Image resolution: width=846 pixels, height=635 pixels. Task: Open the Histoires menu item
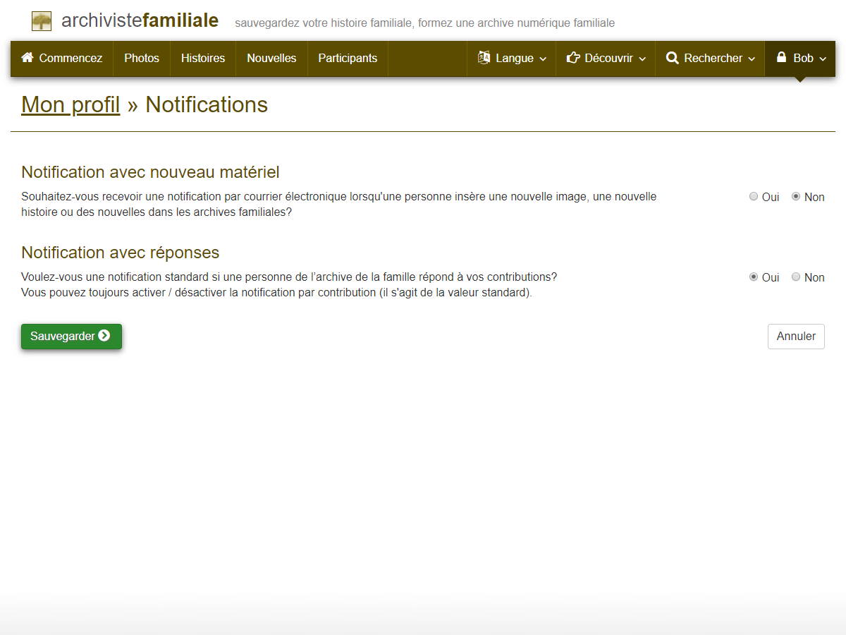(203, 59)
